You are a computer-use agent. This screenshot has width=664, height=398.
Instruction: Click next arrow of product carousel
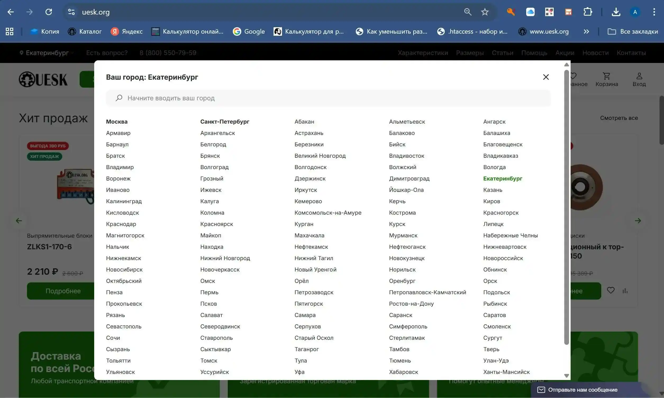pyautogui.click(x=638, y=221)
